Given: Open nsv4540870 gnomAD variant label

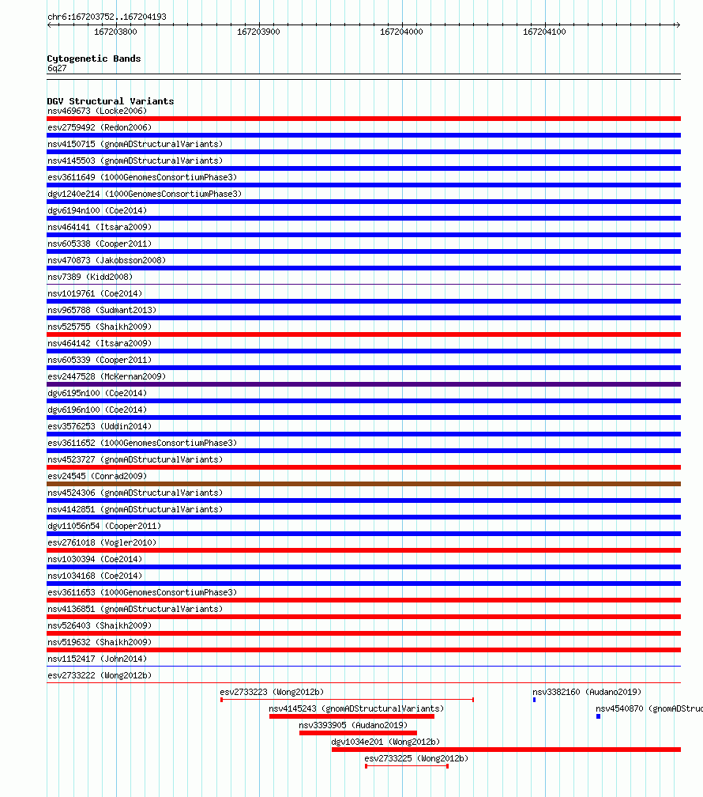Looking at the screenshot, I should tap(649, 708).
